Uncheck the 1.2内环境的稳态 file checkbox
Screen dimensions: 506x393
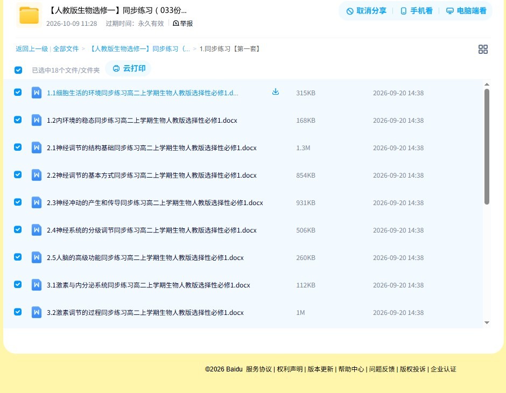click(x=18, y=120)
